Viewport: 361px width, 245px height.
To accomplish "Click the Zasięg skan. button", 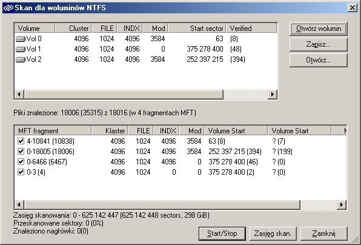I will click(x=273, y=233).
